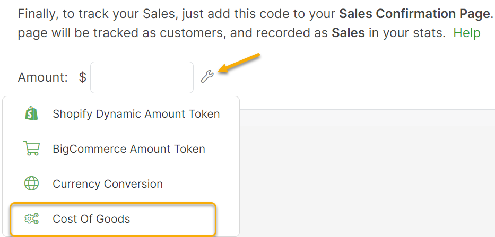495x237 pixels.
Task: Click the wrench icon beside Amount field
Action: (207, 77)
